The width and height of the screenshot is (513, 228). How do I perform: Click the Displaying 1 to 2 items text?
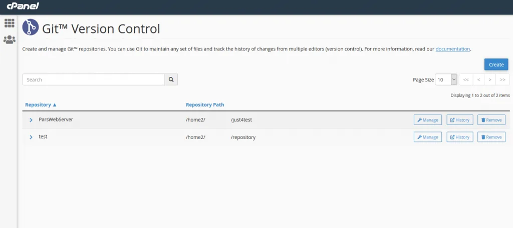coord(480,95)
